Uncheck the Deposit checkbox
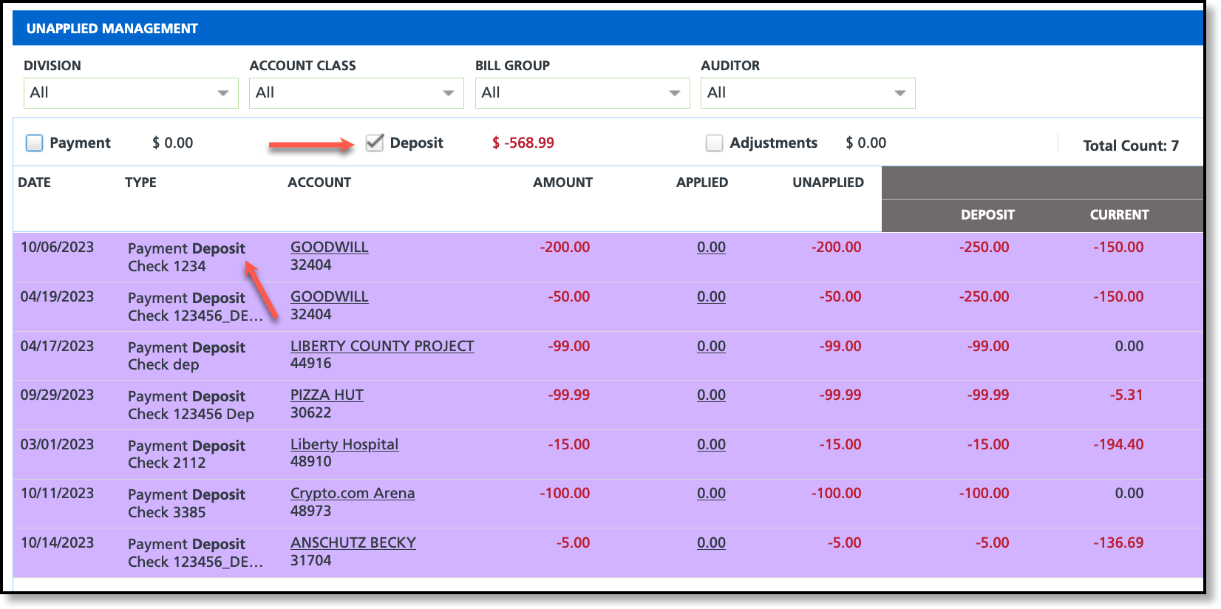 click(375, 143)
